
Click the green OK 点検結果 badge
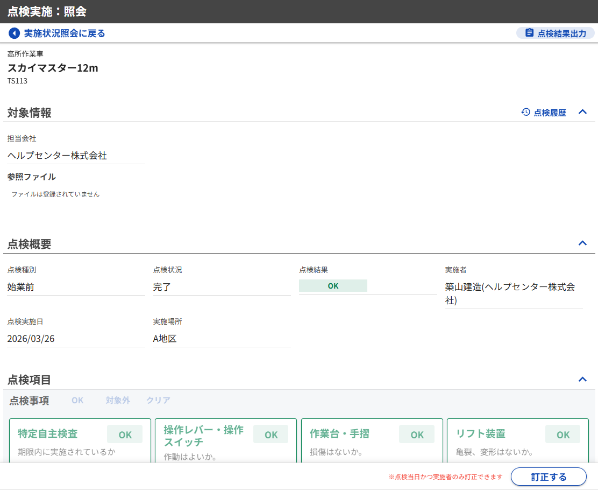[x=333, y=286]
